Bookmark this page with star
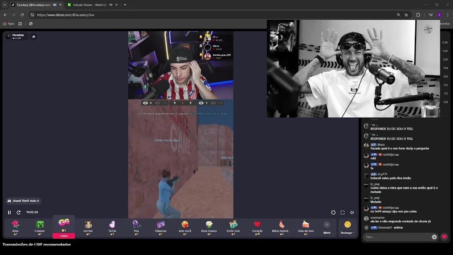The height and width of the screenshot is (255, 453). tap(406, 15)
